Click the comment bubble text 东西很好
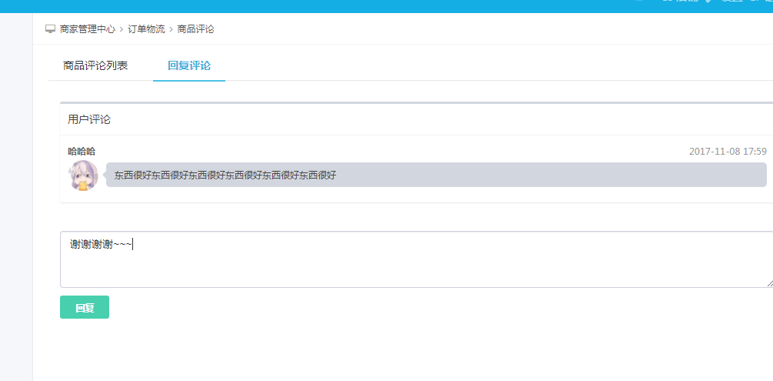 click(225, 175)
